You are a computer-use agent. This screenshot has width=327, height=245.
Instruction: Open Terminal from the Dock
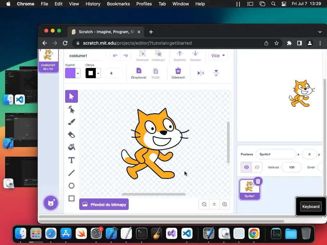141,233
